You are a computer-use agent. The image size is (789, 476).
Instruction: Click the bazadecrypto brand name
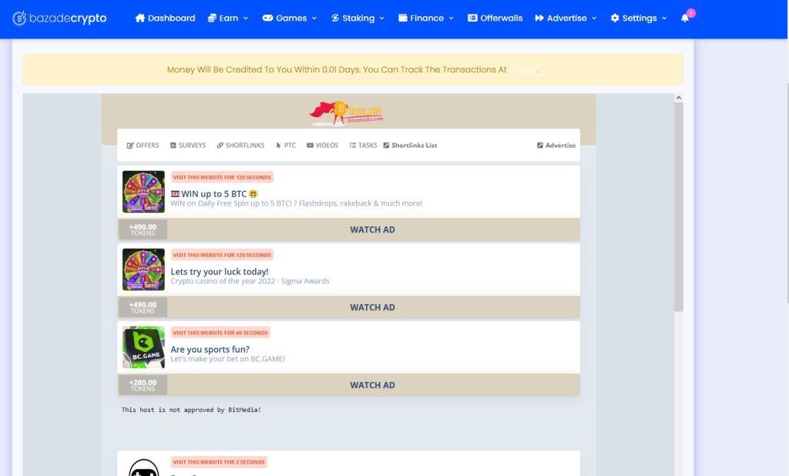point(68,18)
